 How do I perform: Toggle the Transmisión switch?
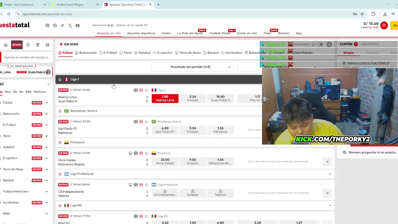[320, 44]
